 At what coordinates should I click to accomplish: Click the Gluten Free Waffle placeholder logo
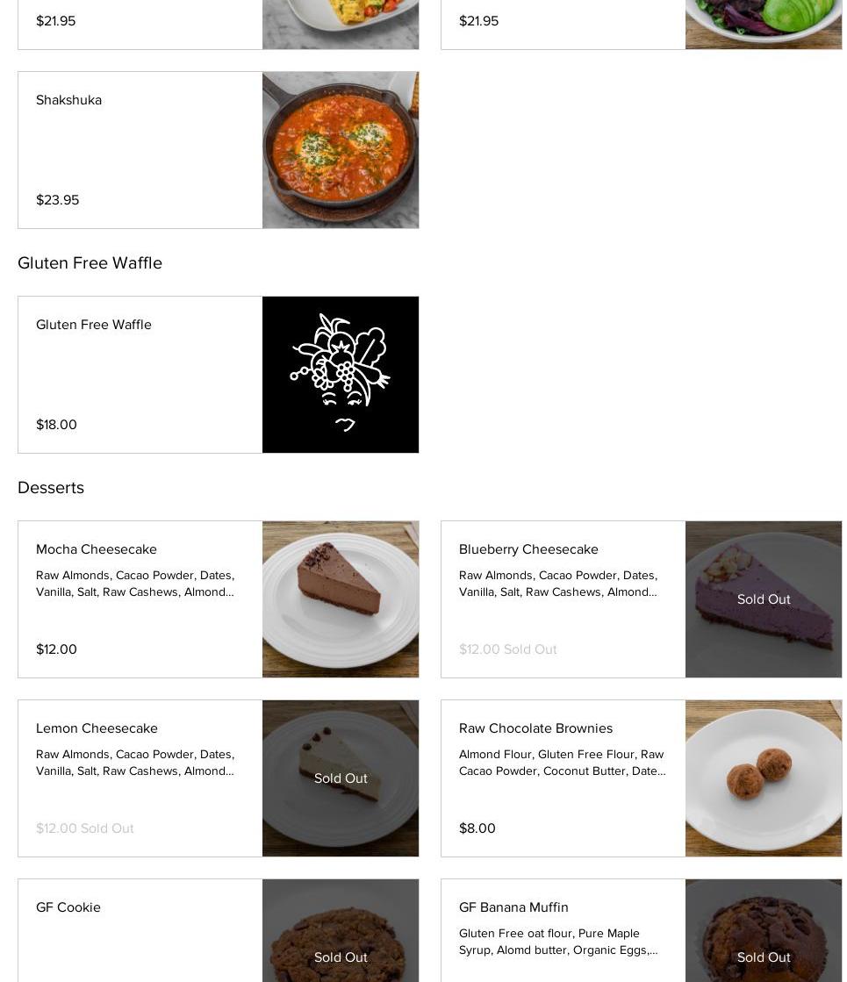(x=341, y=375)
